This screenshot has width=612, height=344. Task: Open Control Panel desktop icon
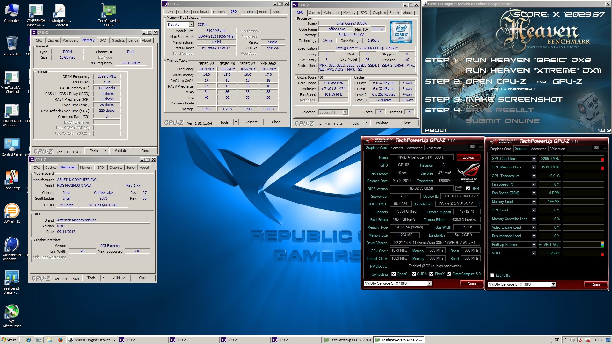pos(12,147)
